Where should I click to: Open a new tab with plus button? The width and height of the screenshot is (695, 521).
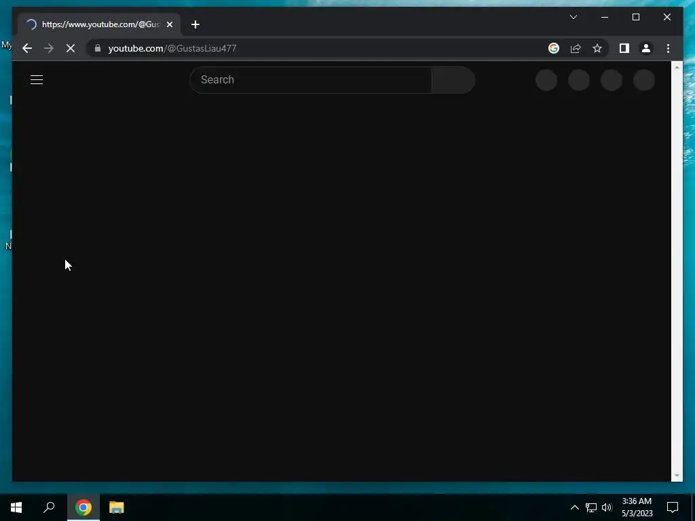[x=195, y=24]
